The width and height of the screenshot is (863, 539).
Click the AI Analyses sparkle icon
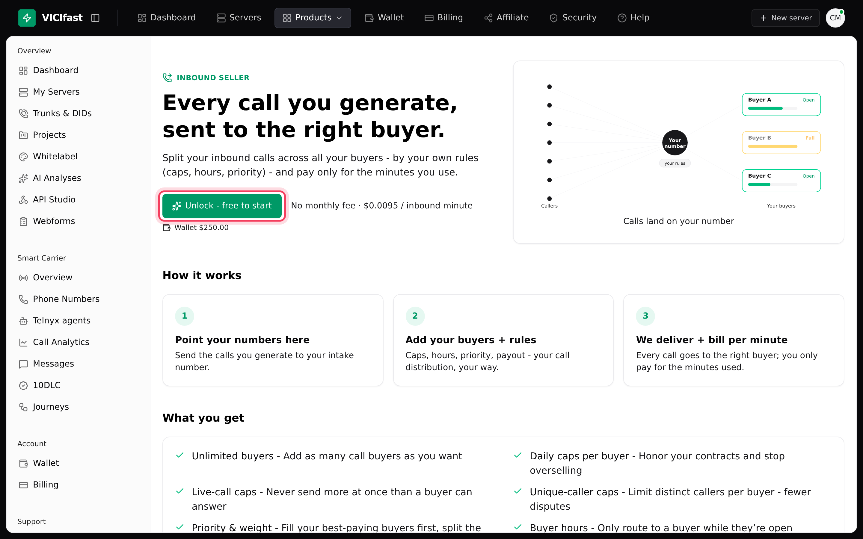click(x=23, y=178)
